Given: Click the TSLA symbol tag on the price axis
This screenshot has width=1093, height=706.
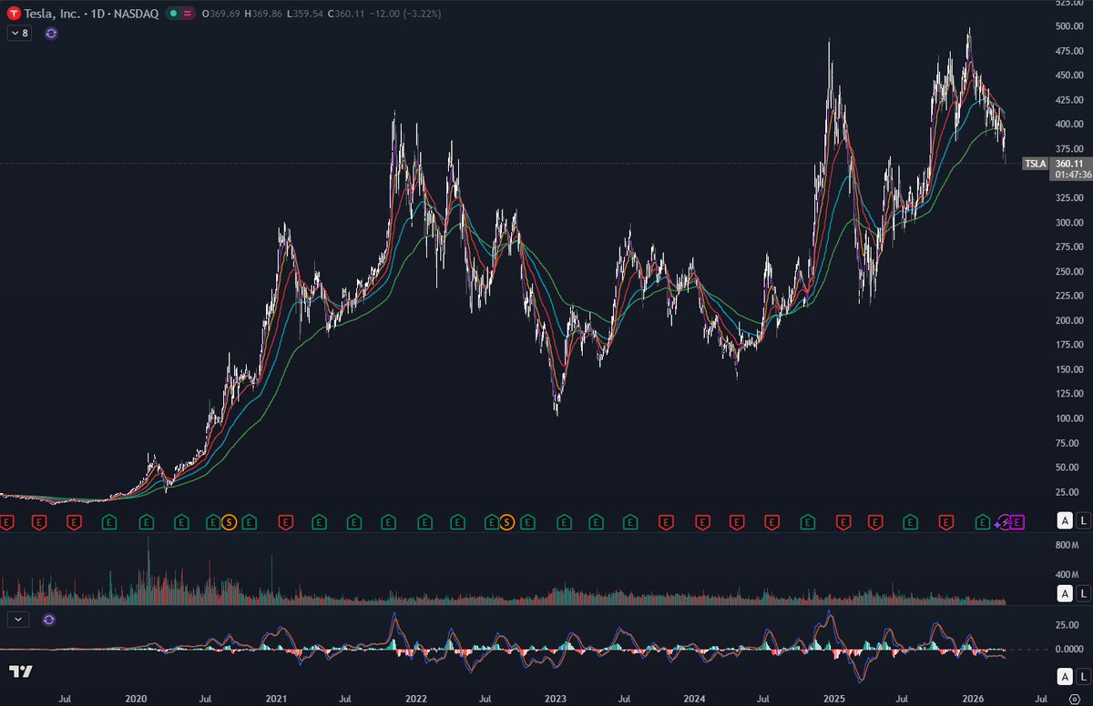Looking at the screenshot, I should pos(1036,164).
